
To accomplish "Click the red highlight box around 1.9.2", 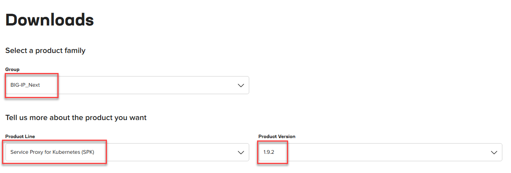I will coord(273,152).
